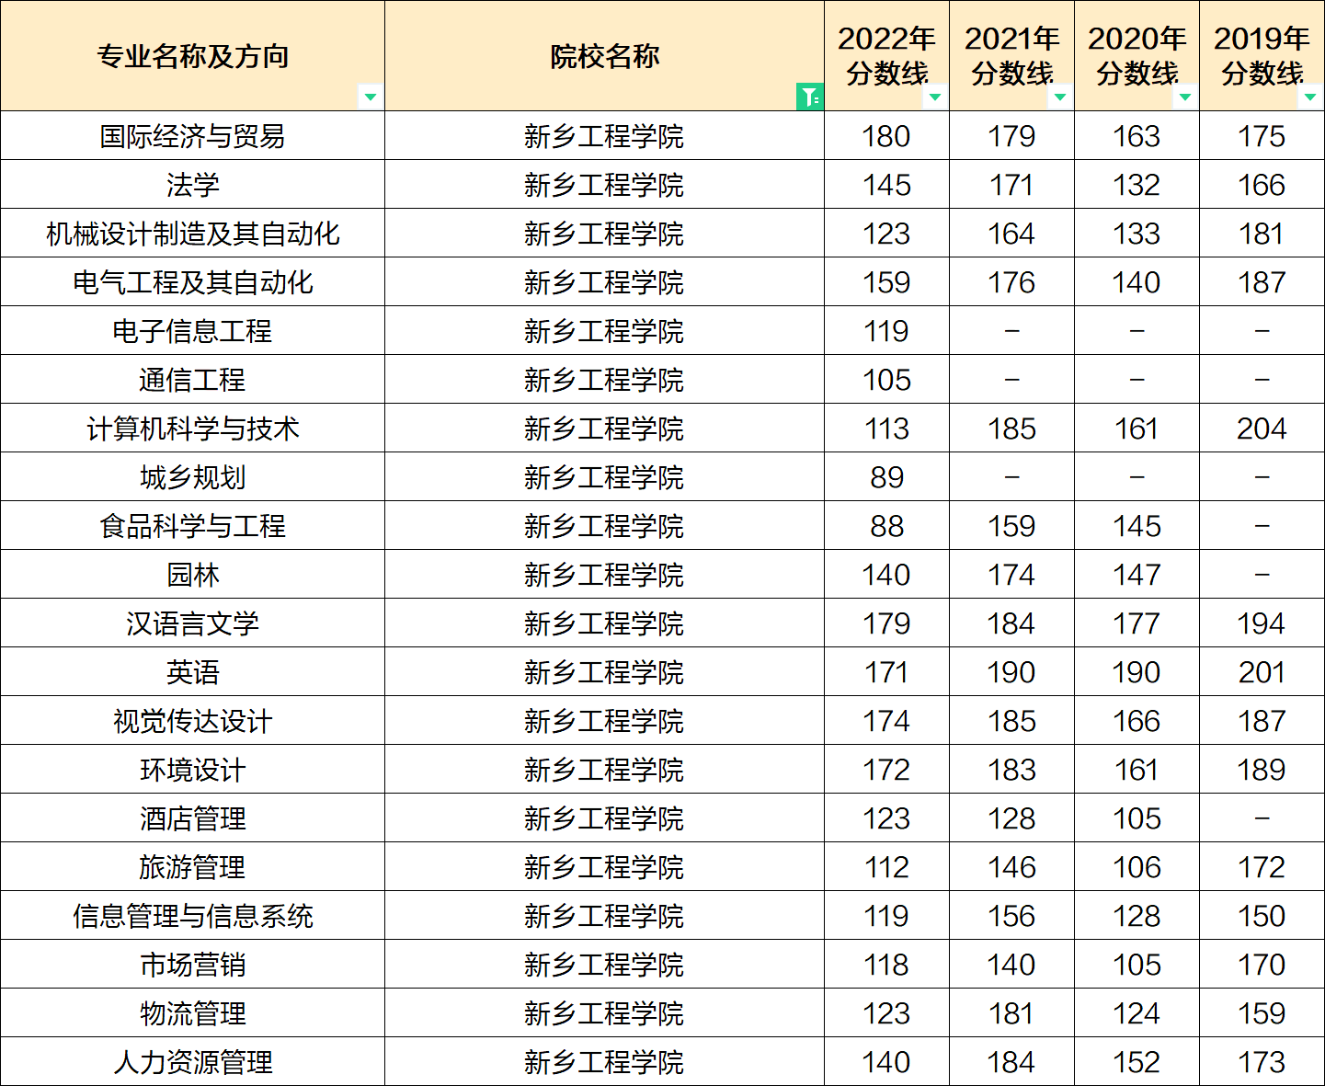Select the 2021 score 128 for 酒店管理
1325x1086 pixels.
tap(1011, 818)
